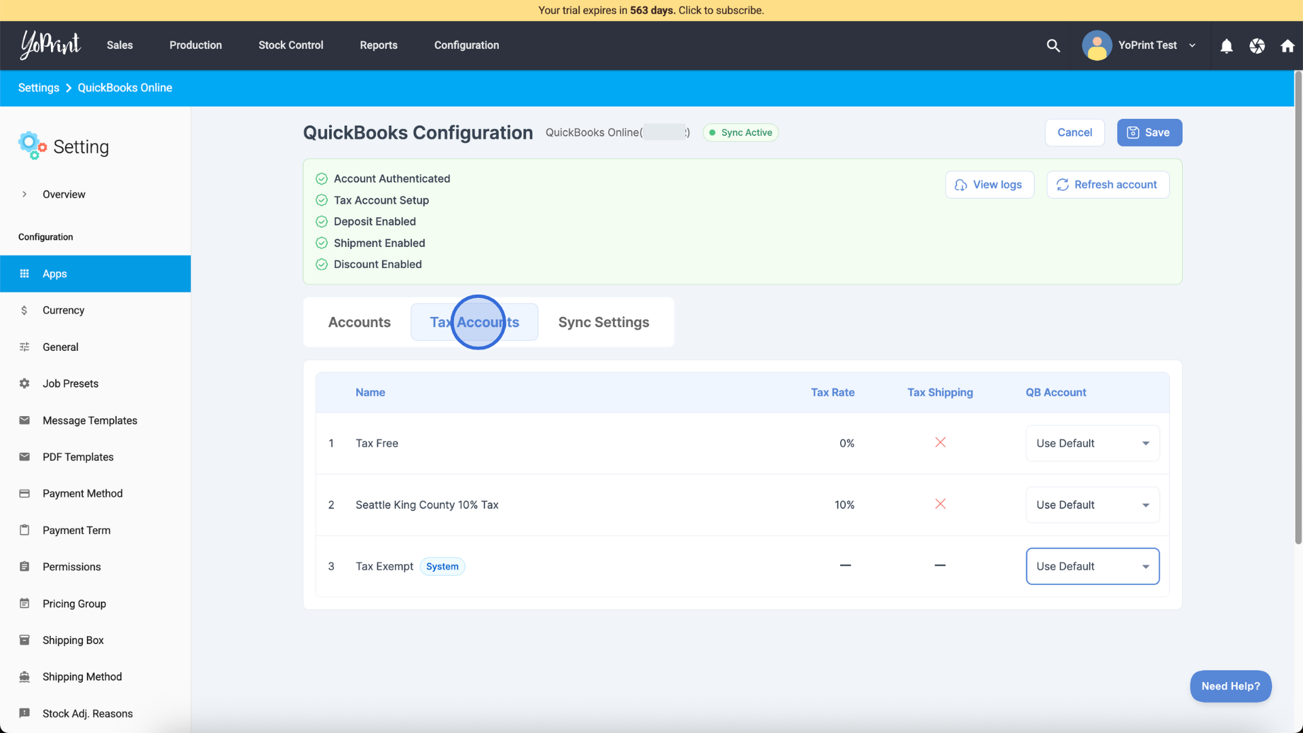This screenshot has width=1303, height=733.
Task: Open Currency settings
Action: pyautogui.click(x=95, y=310)
